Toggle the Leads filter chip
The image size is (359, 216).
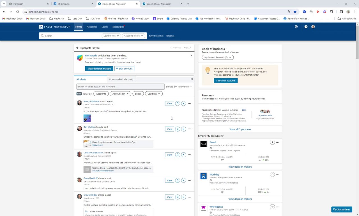tap(138, 94)
